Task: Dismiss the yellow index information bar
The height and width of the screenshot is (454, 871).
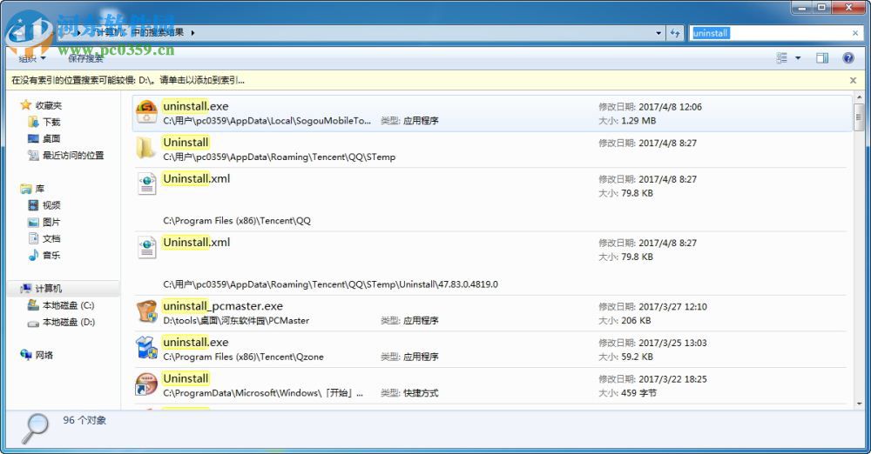Action: click(854, 81)
